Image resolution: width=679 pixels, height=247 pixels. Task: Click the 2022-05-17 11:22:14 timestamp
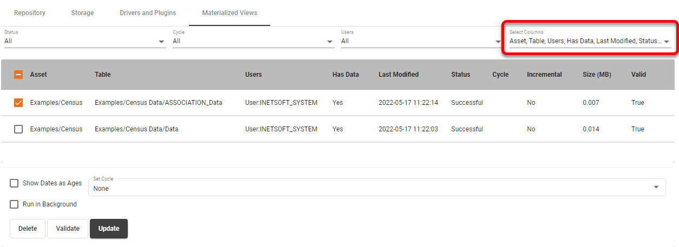click(408, 103)
